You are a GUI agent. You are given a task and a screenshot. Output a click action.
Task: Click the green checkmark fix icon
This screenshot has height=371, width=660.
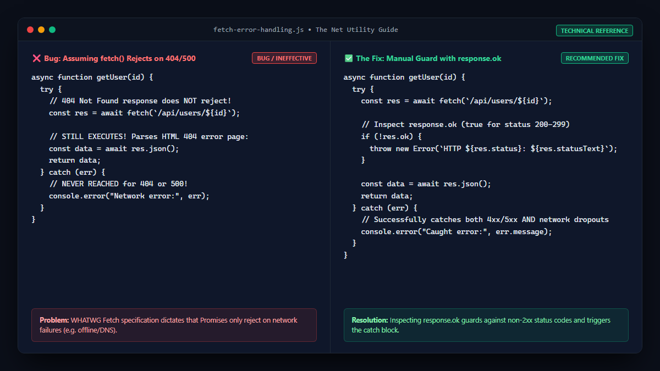[349, 58]
